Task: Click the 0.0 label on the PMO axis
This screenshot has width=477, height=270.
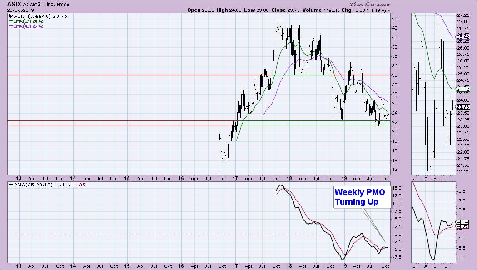Action: click(x=398, y=235)
